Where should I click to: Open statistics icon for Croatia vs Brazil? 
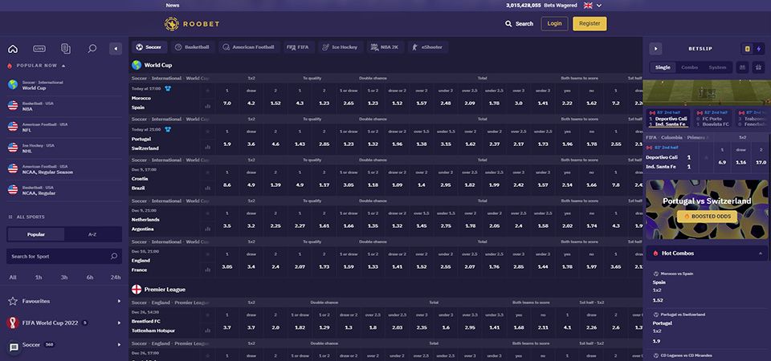207,188
